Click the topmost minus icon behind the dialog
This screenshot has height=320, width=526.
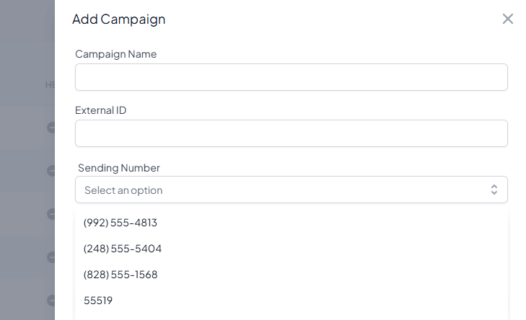[x=51, y=128]
